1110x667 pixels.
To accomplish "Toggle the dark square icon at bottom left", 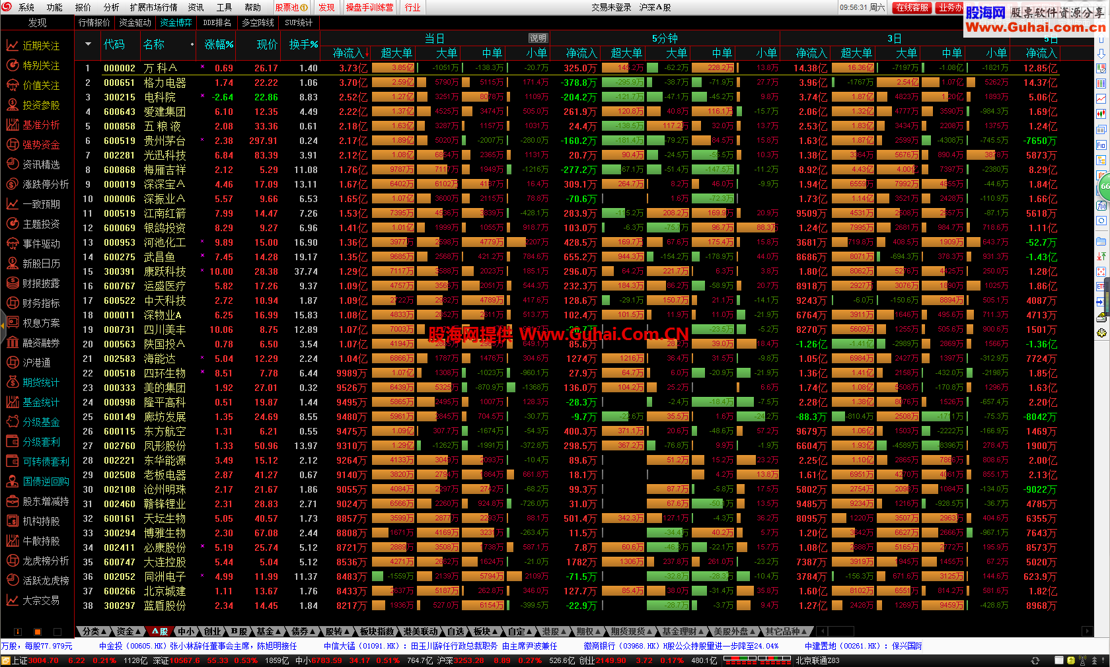I will tap(57, 632).
